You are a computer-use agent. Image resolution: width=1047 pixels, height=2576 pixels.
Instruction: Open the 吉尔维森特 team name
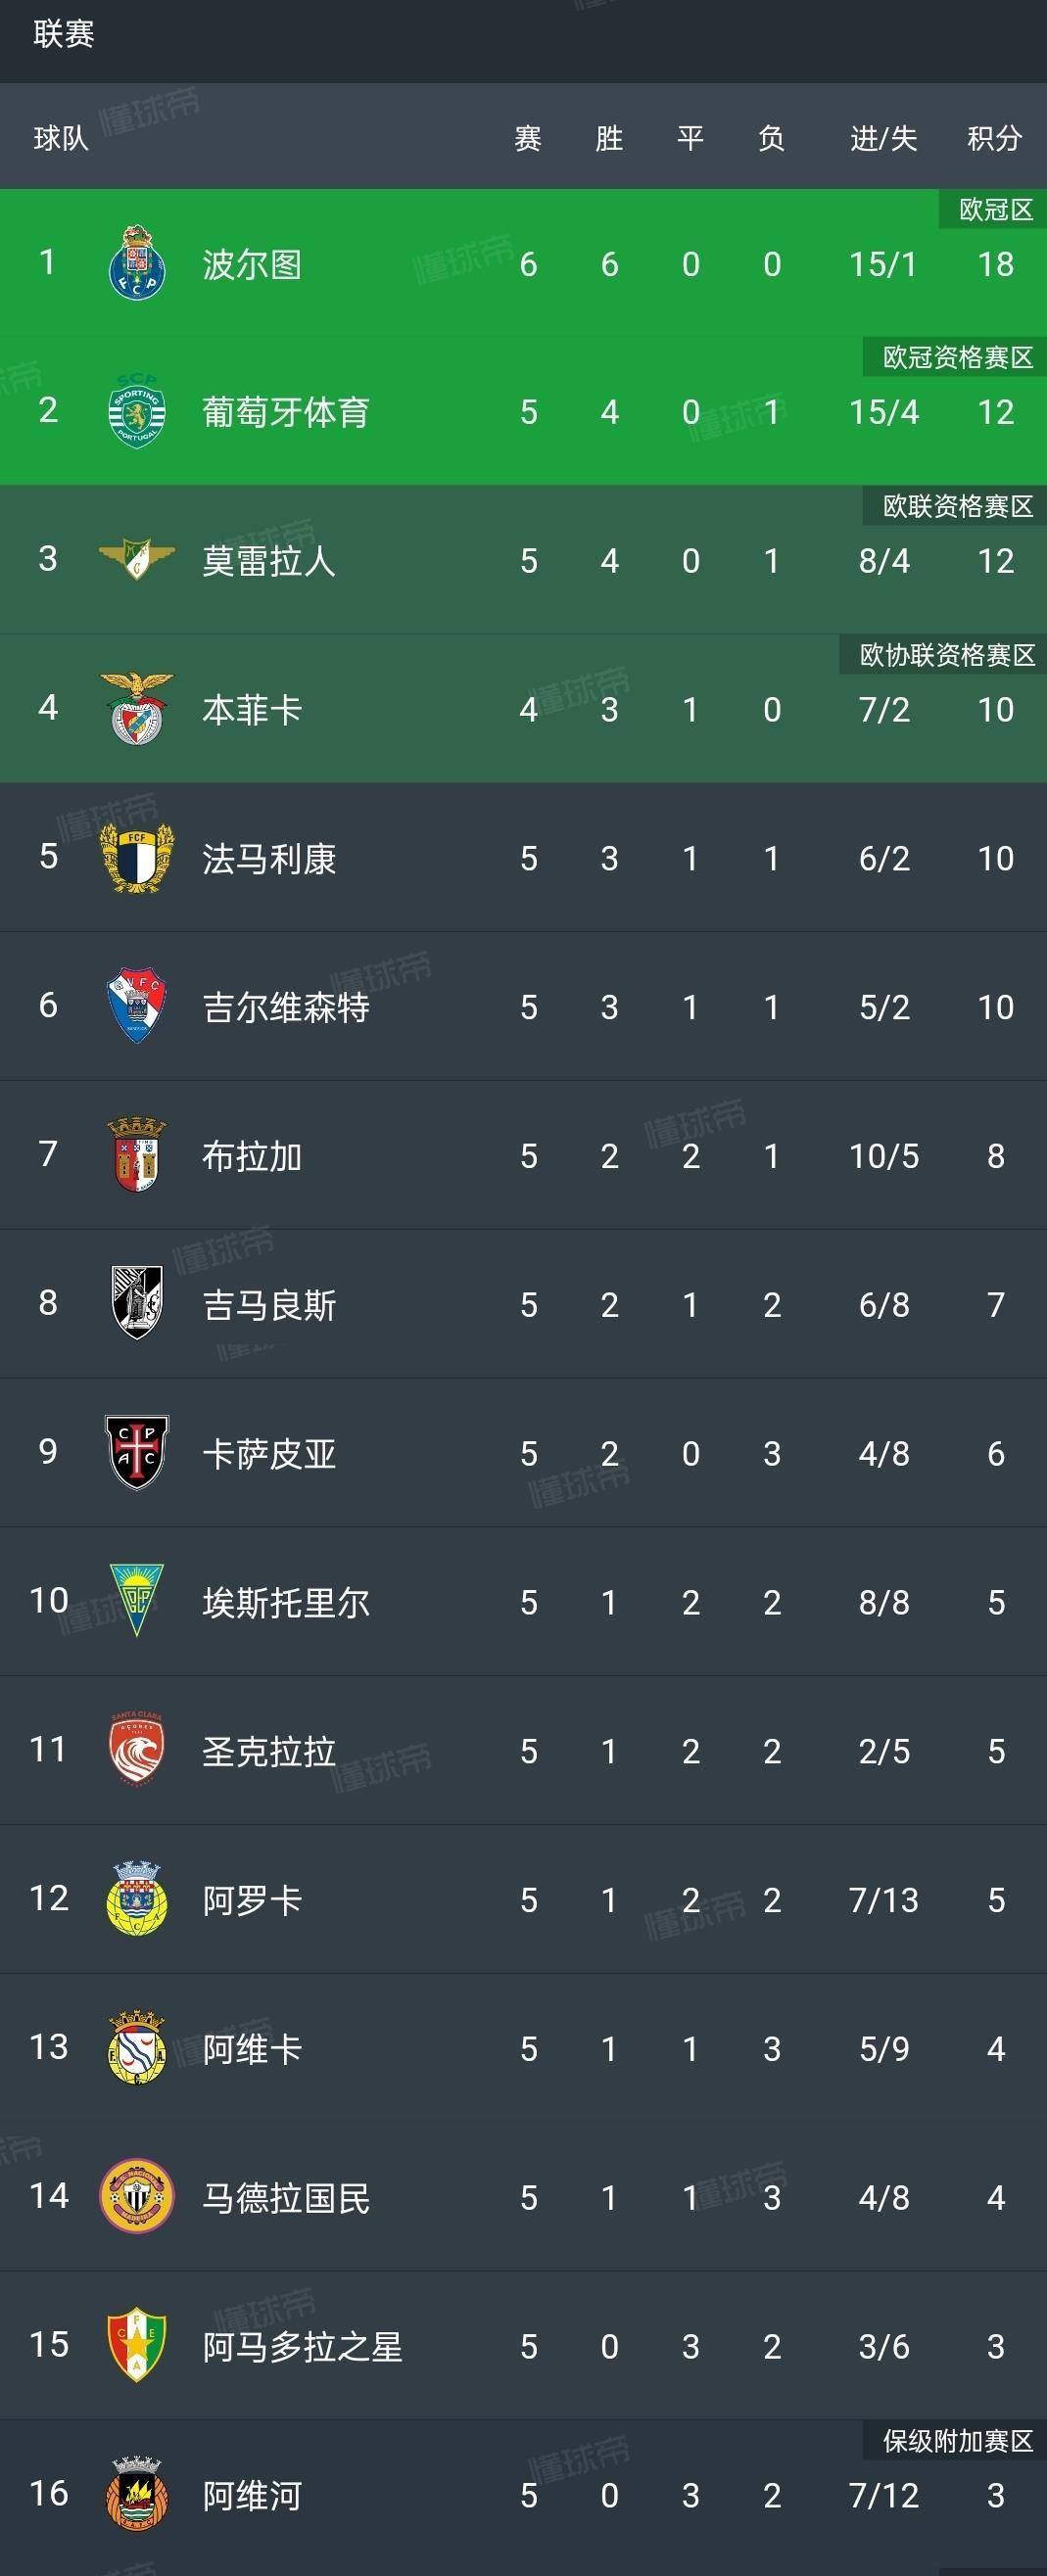pyautogui.click(x=286, y=1007)
